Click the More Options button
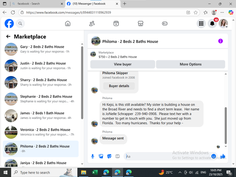236x177 pixels. pyautogui.click(x=191, y=64)
